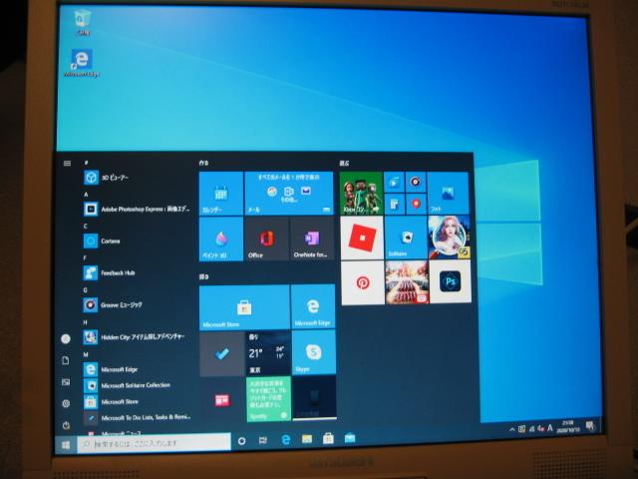Click the letter H app list header

[x=86, y=322]
